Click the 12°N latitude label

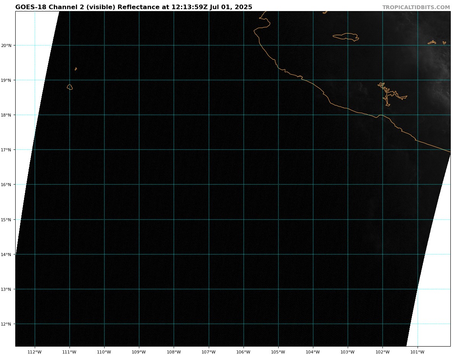click(x=6, y=324)
